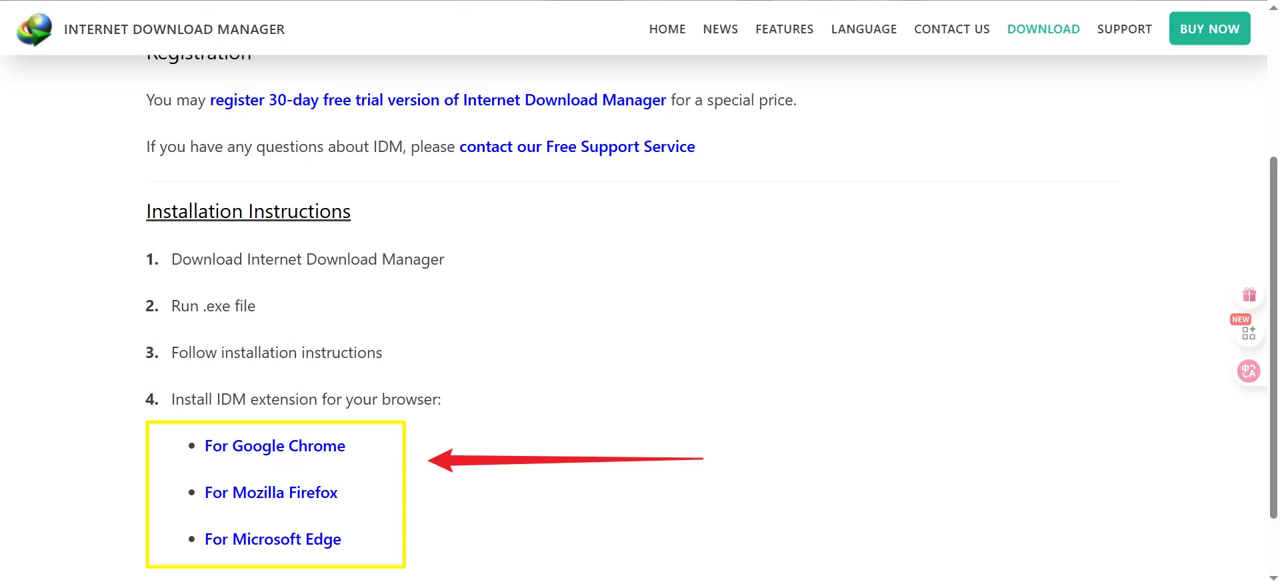The height and width of the screenshot is (586, 1280).
Task: Select FEATURES in the top navigation
Action: tap(784, 29)
